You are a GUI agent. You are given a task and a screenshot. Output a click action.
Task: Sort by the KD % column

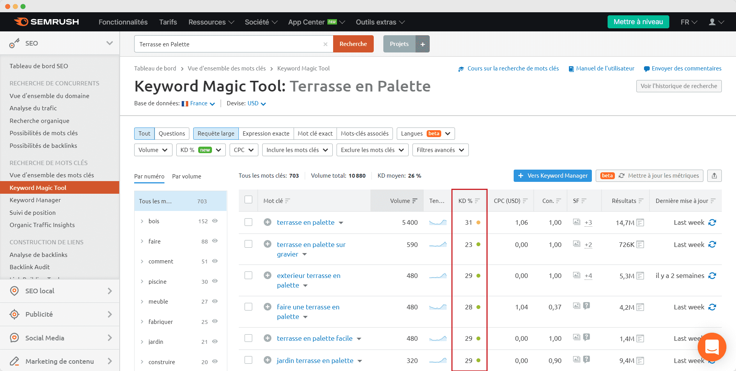click(477, 201)
